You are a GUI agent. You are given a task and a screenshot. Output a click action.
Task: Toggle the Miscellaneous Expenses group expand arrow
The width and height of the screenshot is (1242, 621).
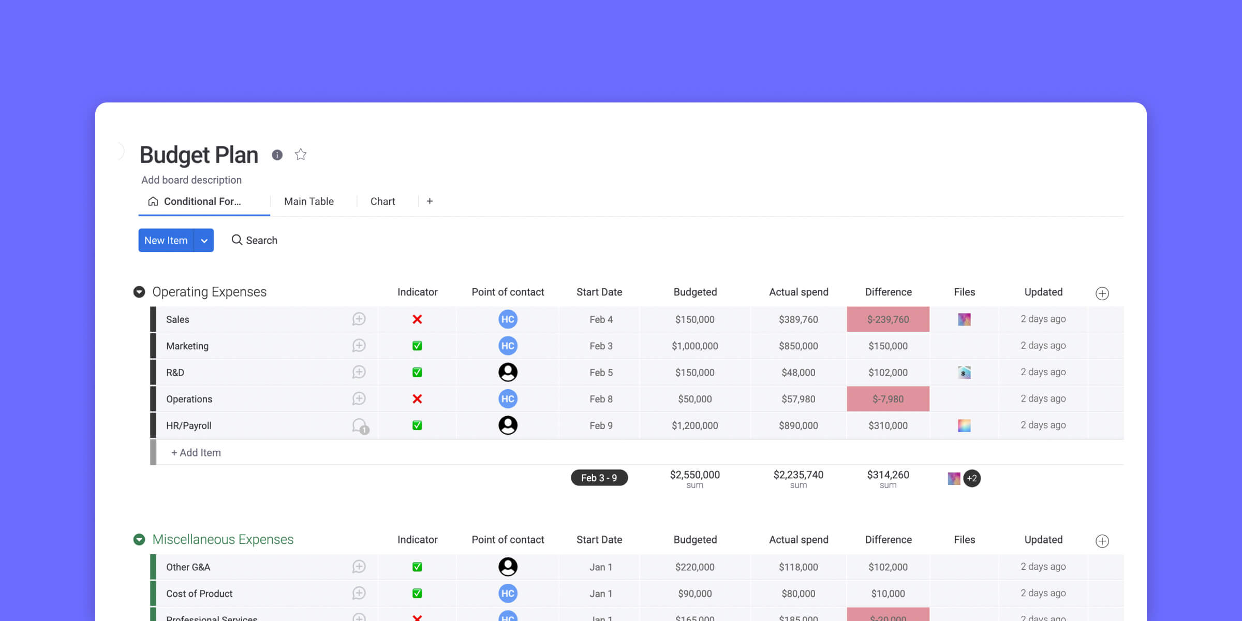coord(139,539)
